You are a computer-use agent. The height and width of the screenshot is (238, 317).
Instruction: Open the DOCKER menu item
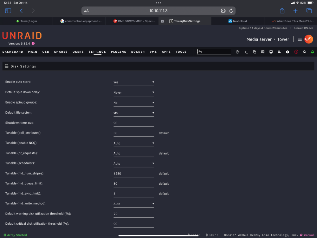[x=138, y=52]
